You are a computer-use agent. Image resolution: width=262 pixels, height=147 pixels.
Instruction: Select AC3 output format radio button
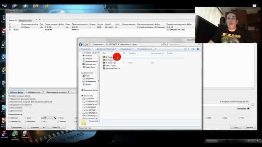pos(42,122)
